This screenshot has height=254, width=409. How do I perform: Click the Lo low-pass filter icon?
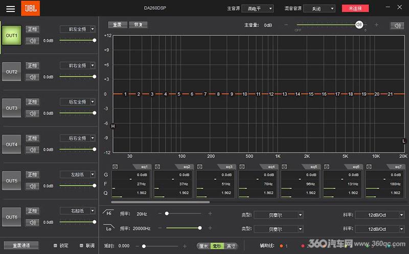point(108,228)
